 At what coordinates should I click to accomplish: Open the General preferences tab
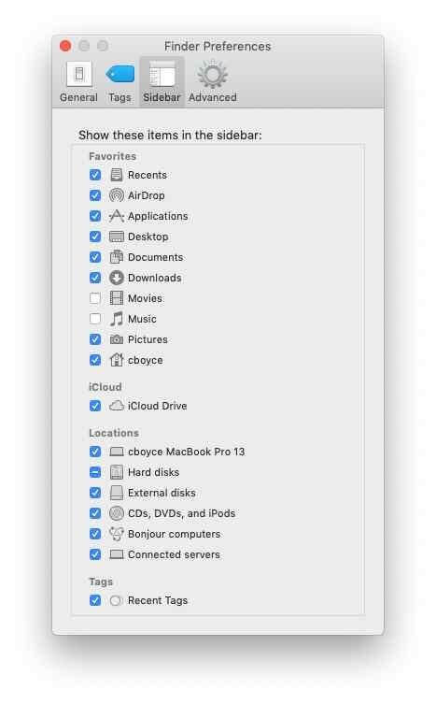tap(79, 82)
